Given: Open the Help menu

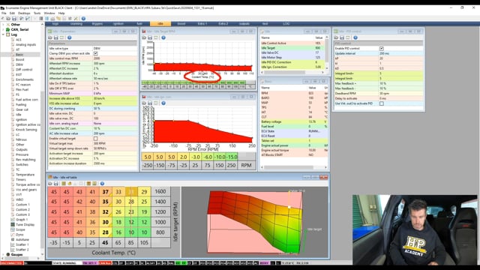Looking at the screenshot, I should click(x=61, y=13).
